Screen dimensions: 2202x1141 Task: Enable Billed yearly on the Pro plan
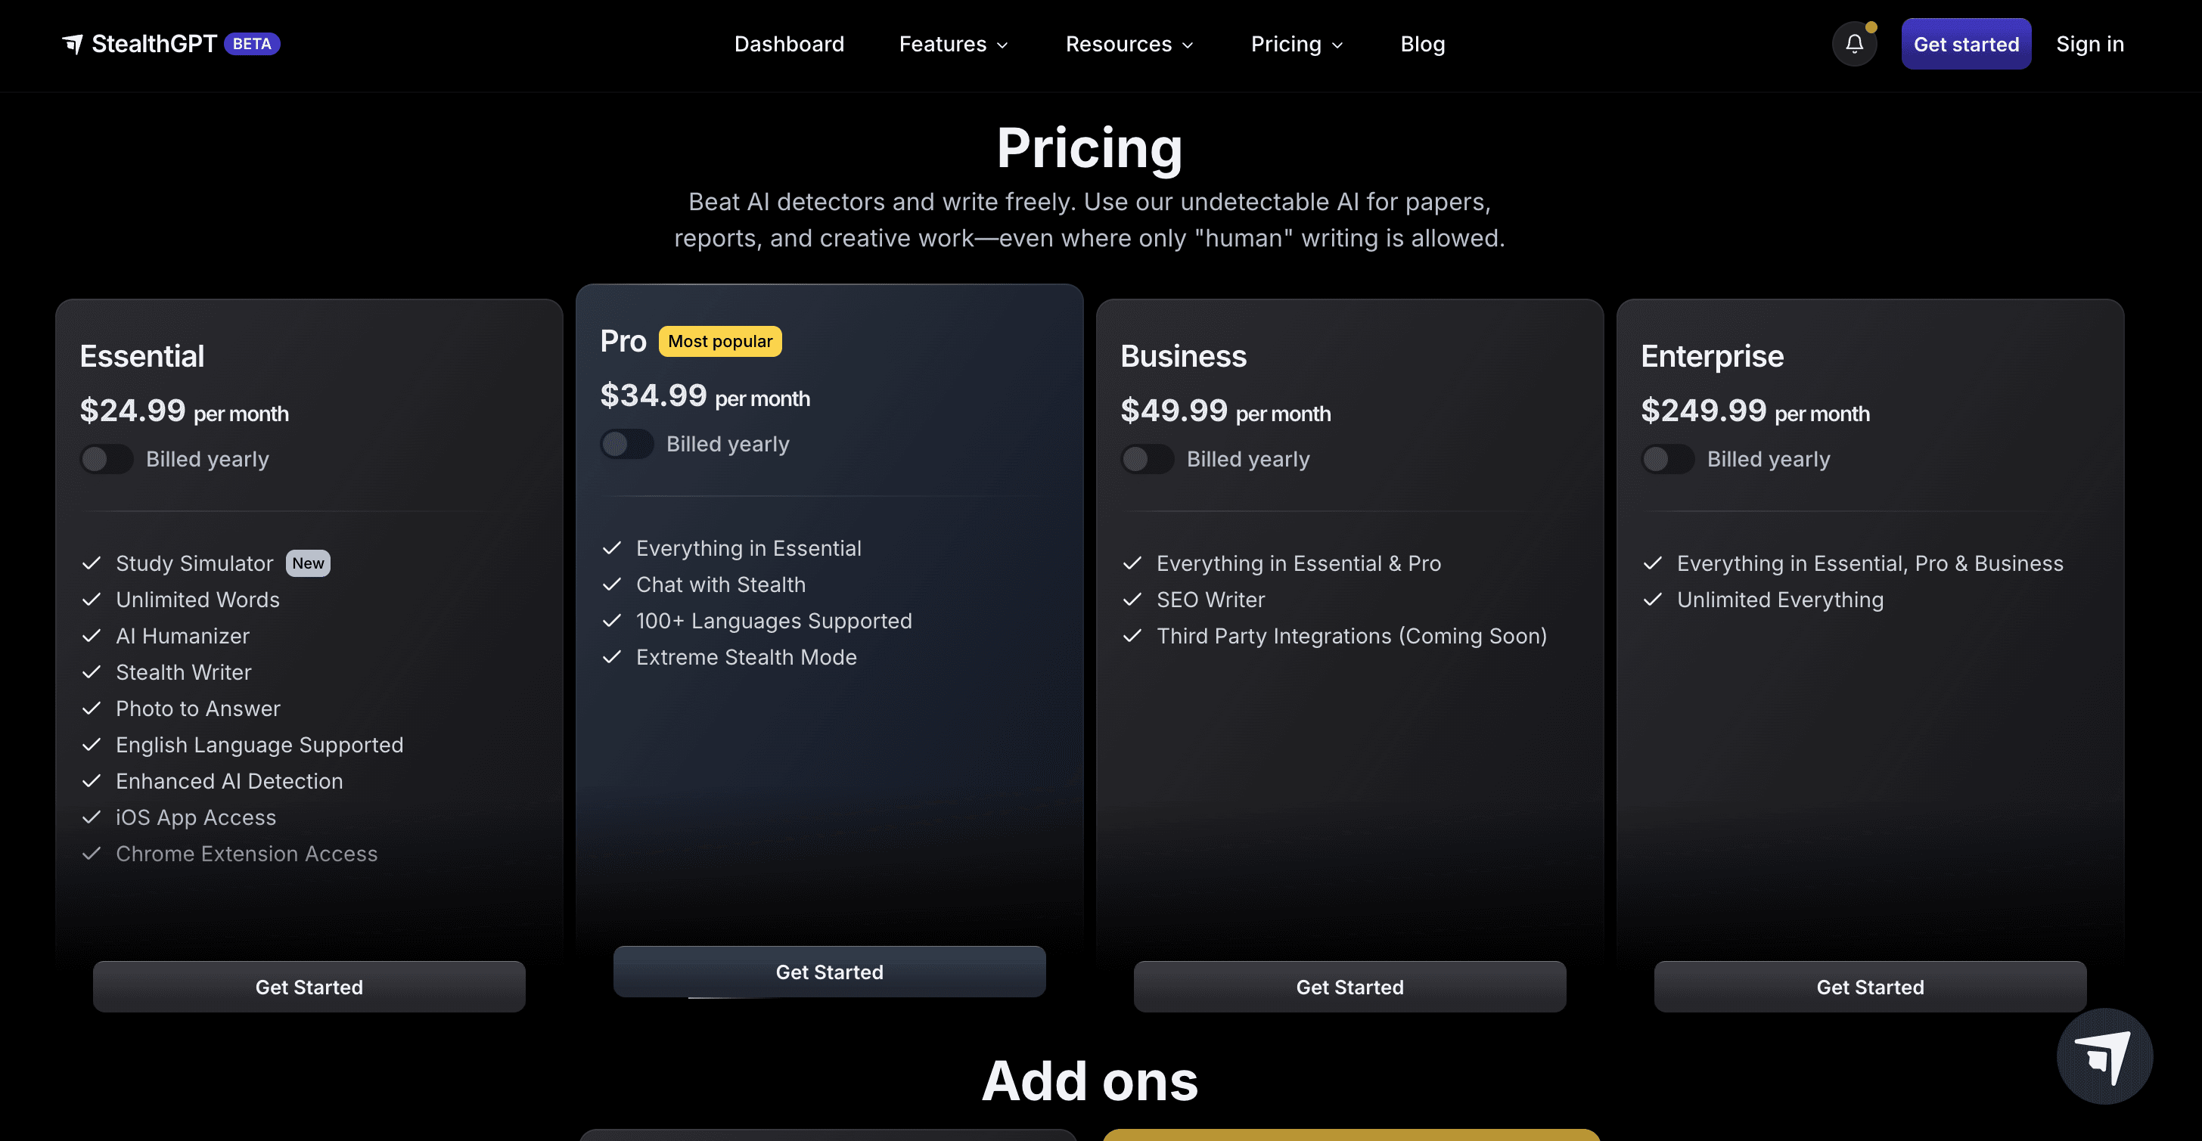coord(626,445)
